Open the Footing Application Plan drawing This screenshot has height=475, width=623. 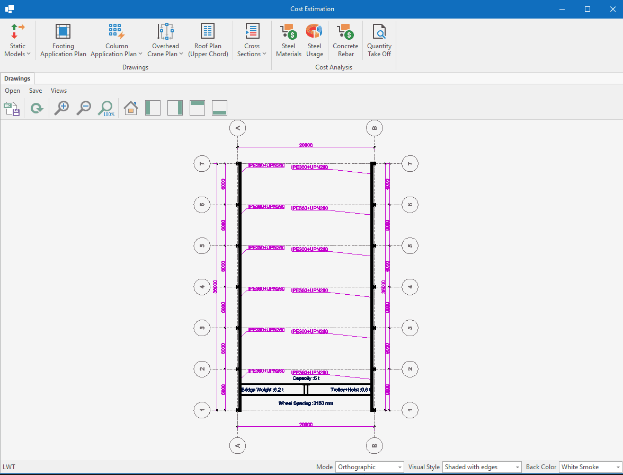click(63, 40)
